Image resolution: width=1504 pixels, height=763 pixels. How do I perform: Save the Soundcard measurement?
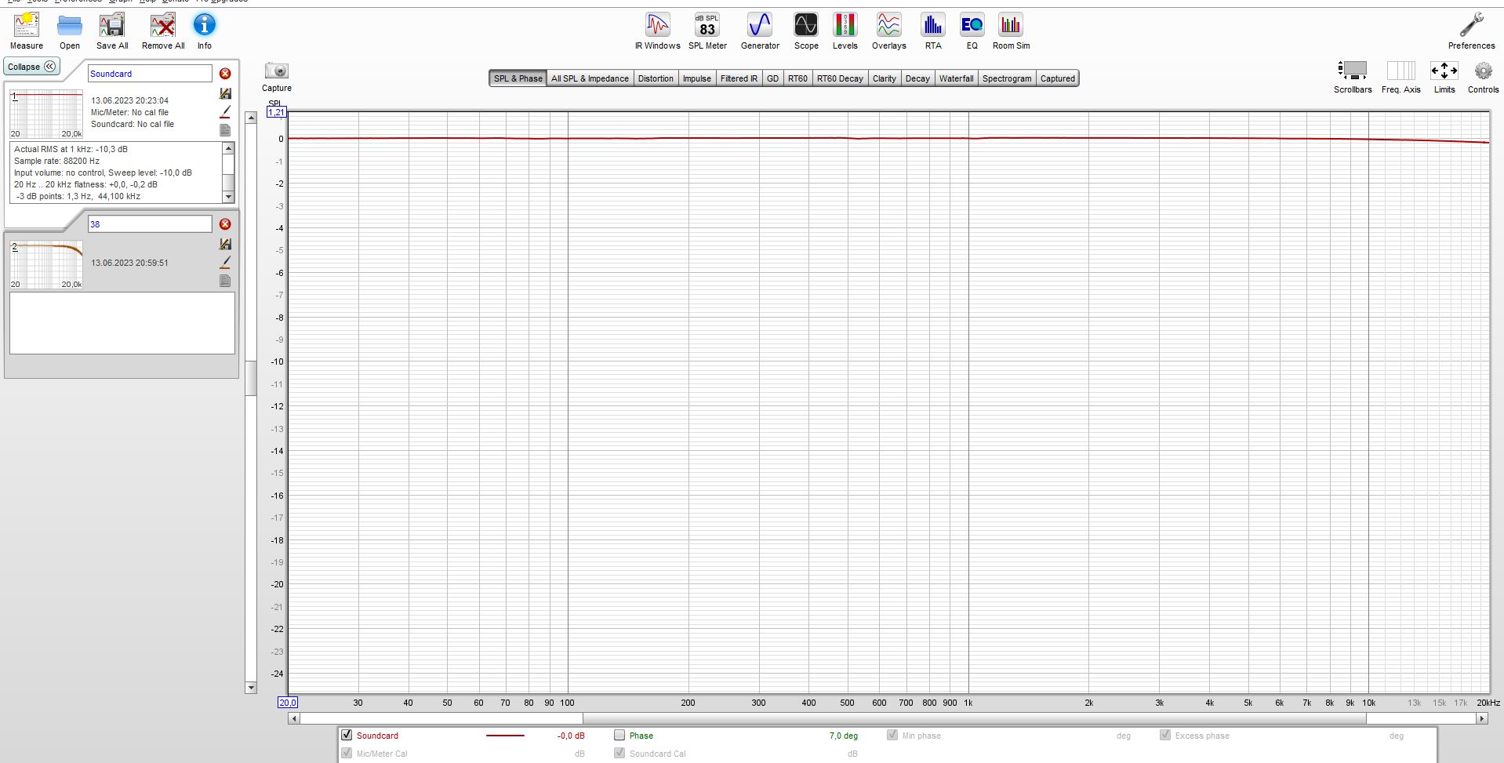coord(225,93)
